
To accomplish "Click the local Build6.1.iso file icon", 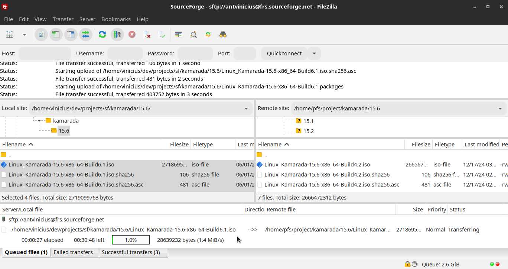I will (x=4, y=165).
